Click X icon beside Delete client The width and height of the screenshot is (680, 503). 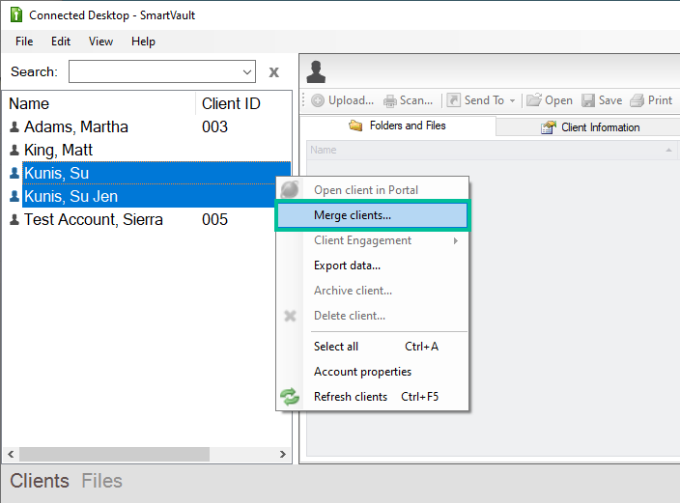(x=290, y=316)
